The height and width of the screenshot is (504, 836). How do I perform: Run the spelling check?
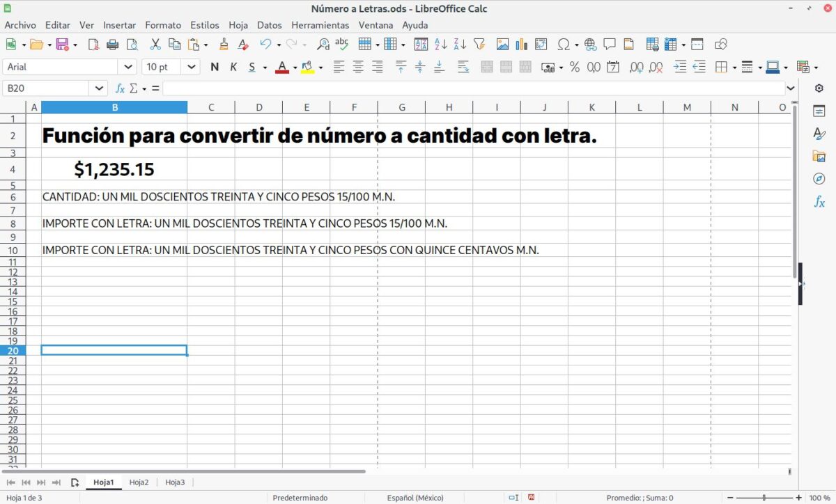coord(341,45)
